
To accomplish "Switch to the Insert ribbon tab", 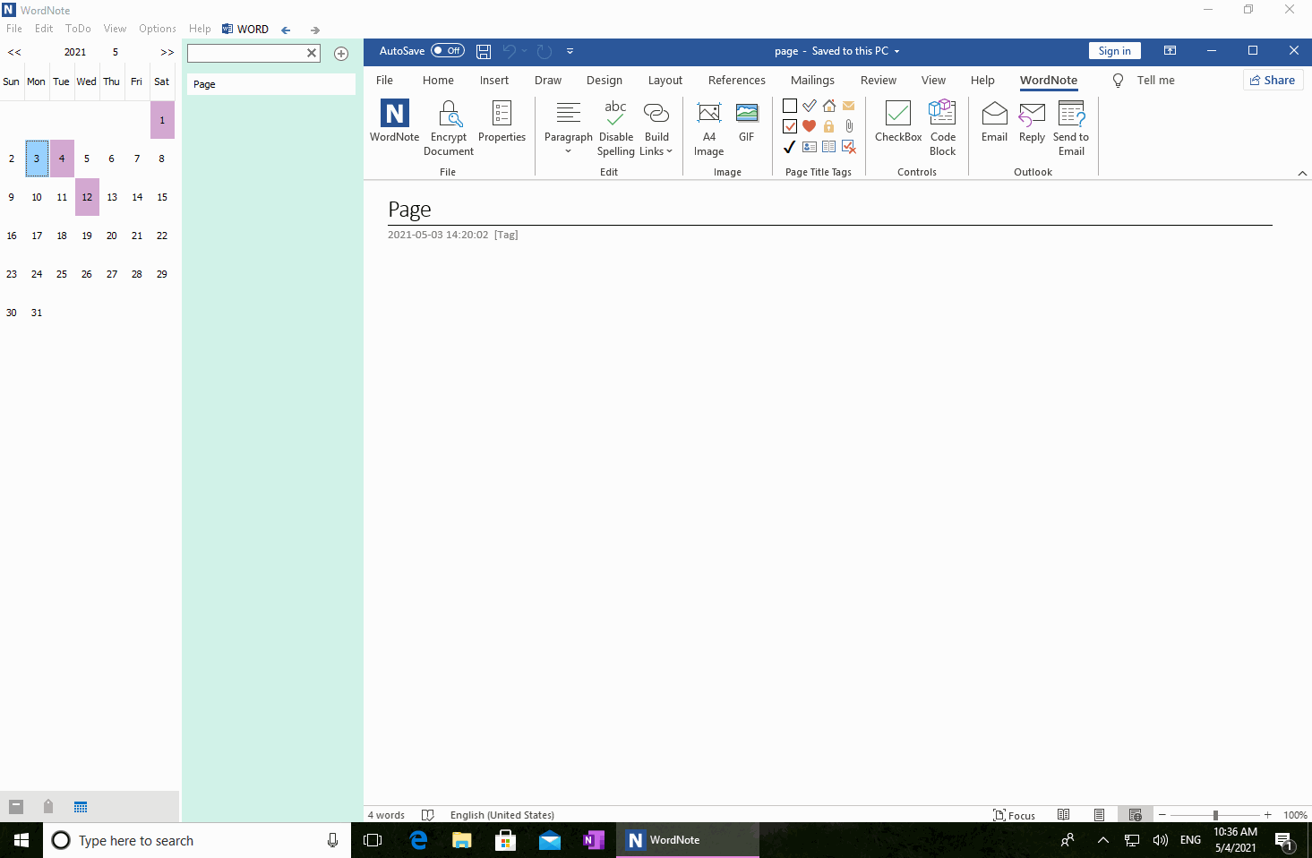I will (493, 81).
